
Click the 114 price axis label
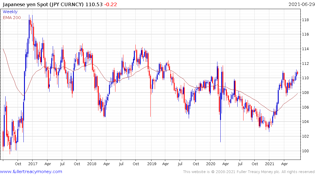tap(305, 49)
